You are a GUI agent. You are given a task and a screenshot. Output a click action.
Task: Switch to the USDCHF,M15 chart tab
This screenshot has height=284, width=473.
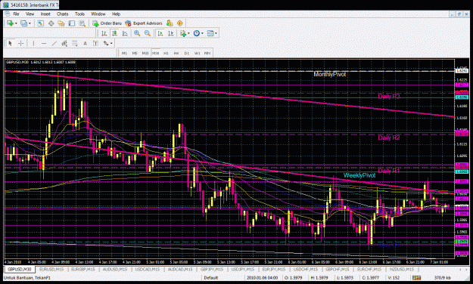pos(306,269)
